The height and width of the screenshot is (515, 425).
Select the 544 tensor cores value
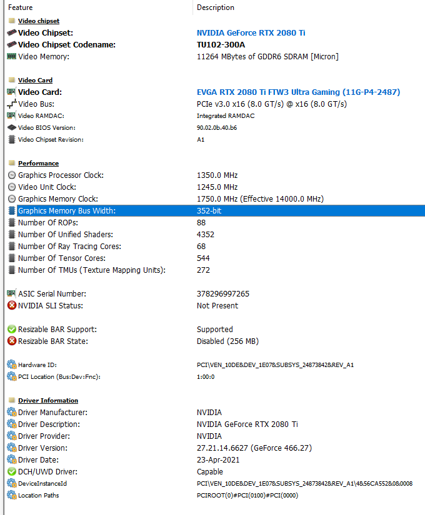point(203,258)
